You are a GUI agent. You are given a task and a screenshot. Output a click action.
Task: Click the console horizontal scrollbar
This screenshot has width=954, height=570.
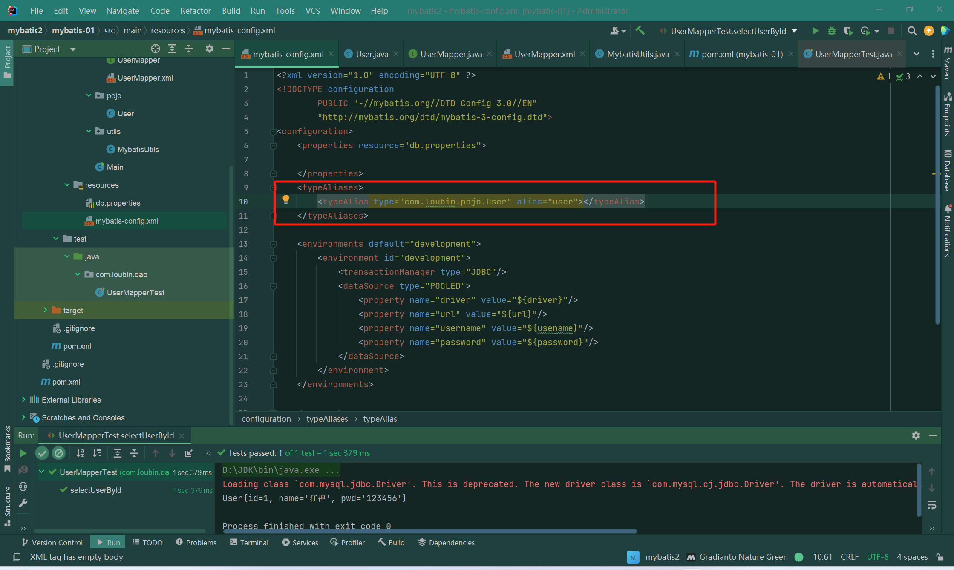pyautogui.click(x=429, y=531)
